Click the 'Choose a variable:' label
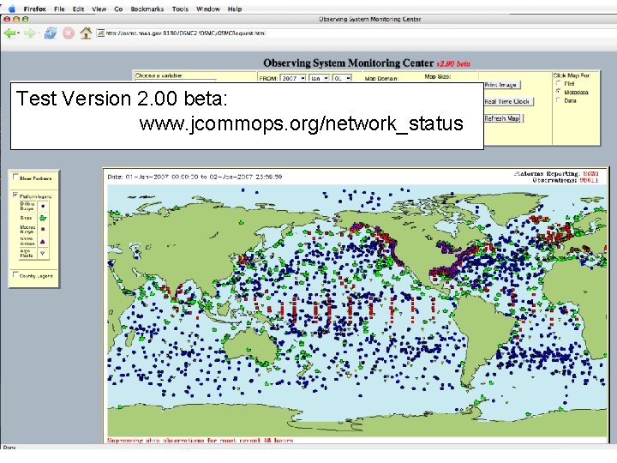This screenshot has height=463, width=617. pos(159,75)
